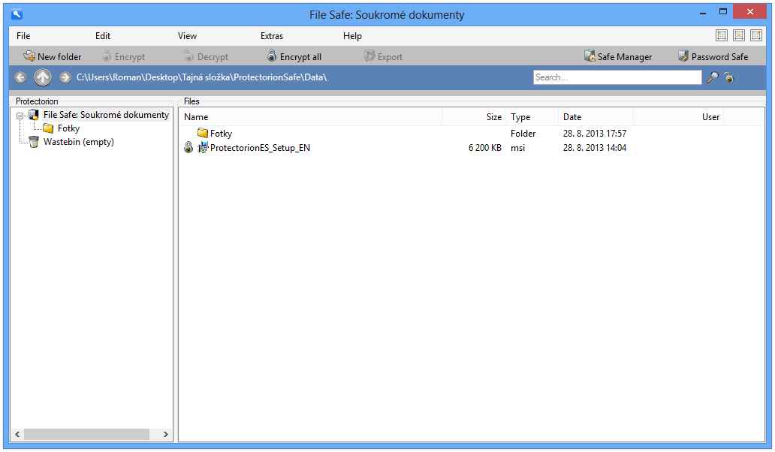Click in the Search input field
The height and width of the screenshot is (452, 775).
(617, 77)
